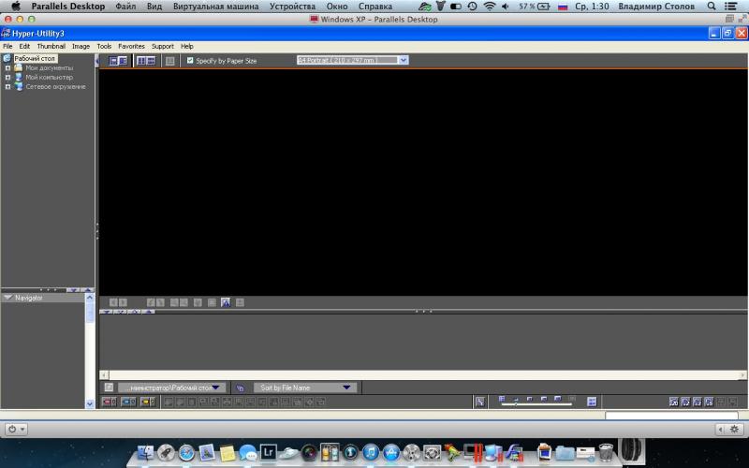
Task: Open the Thumbnail menu
Action: [x=51, y=46]
